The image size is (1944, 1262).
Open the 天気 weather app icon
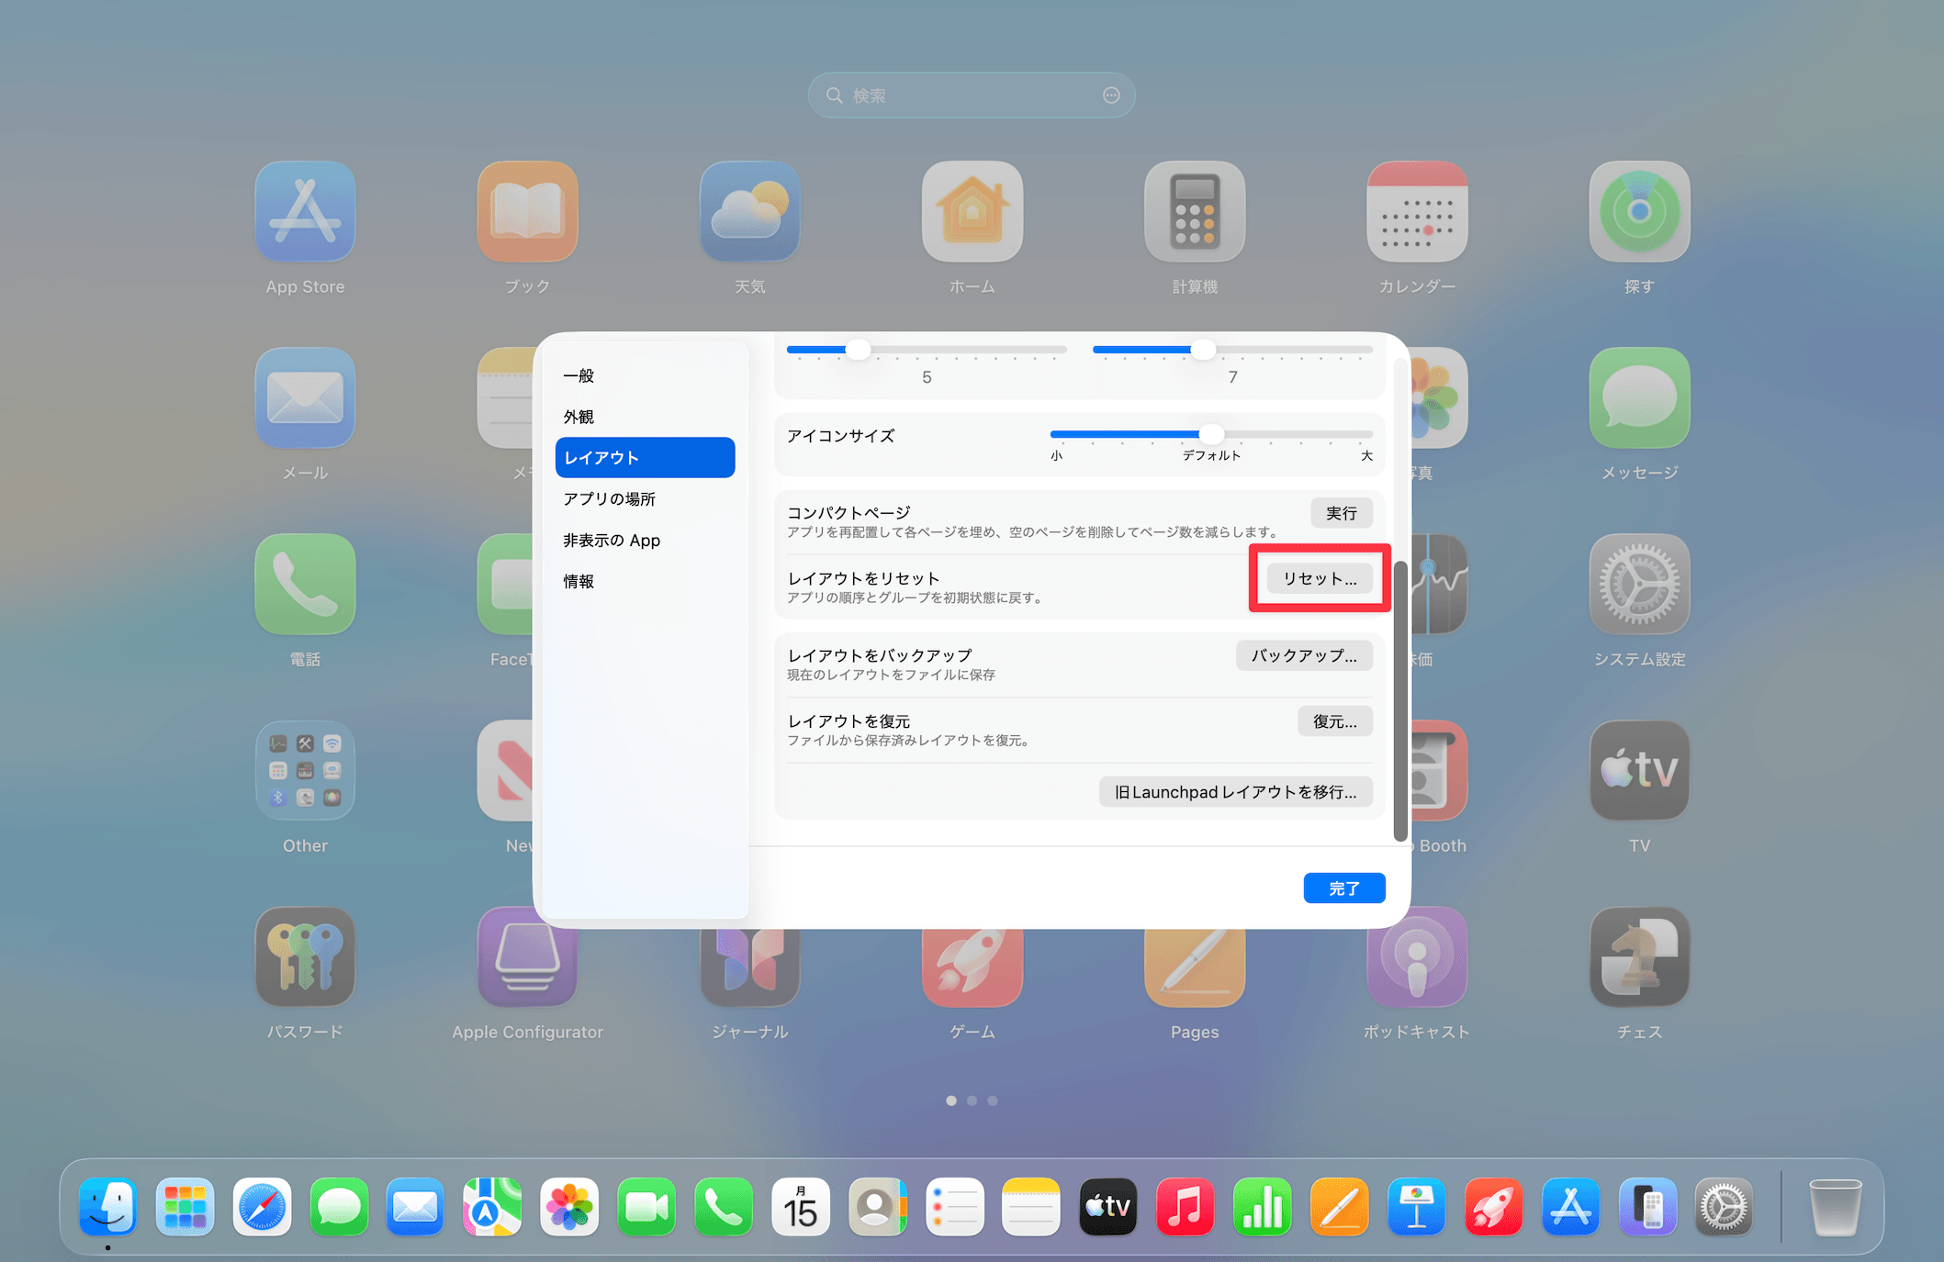click(x=749, y=212)
